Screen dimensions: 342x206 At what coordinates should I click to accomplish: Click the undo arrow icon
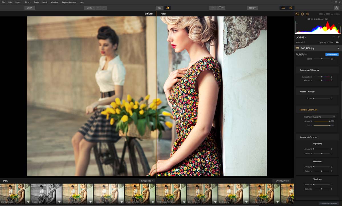point(213,8)
